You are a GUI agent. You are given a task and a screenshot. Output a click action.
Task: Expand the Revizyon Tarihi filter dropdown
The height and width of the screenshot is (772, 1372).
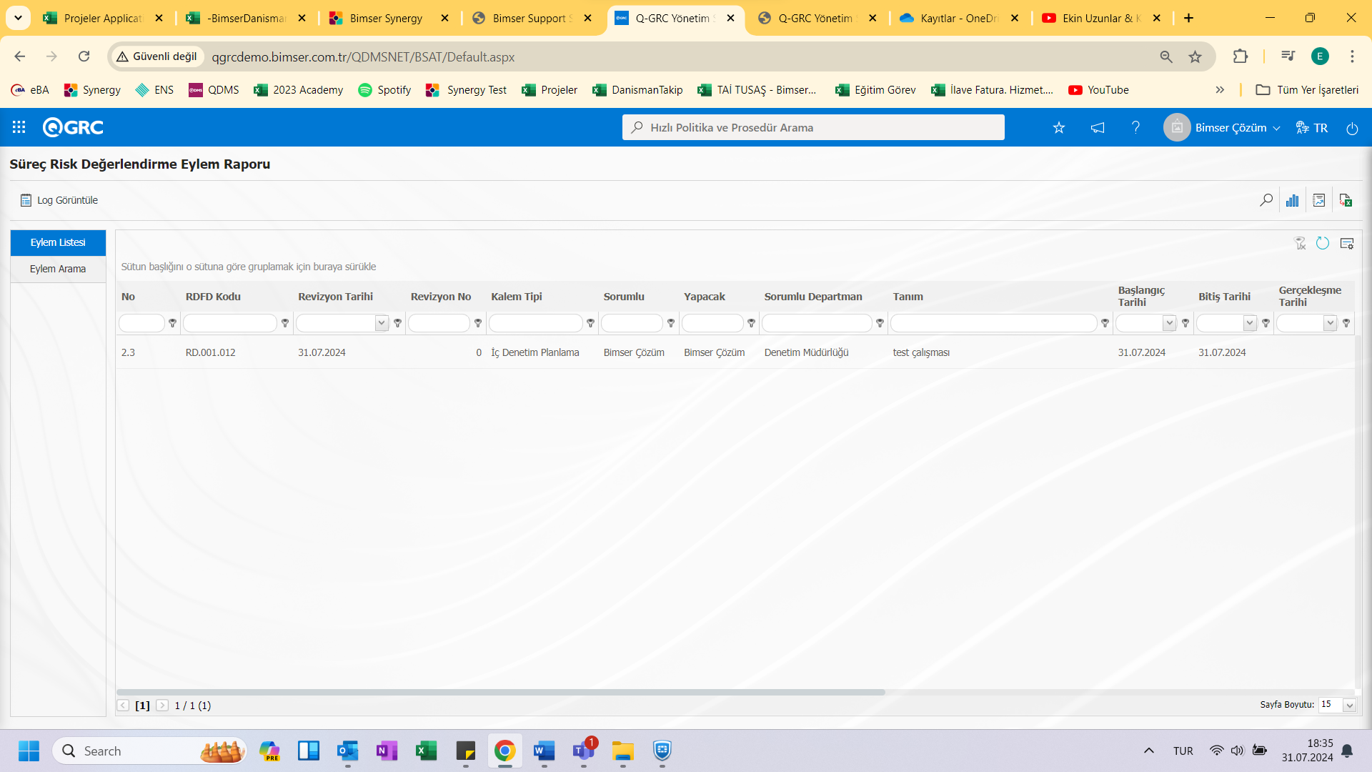(x=382, y=322)
